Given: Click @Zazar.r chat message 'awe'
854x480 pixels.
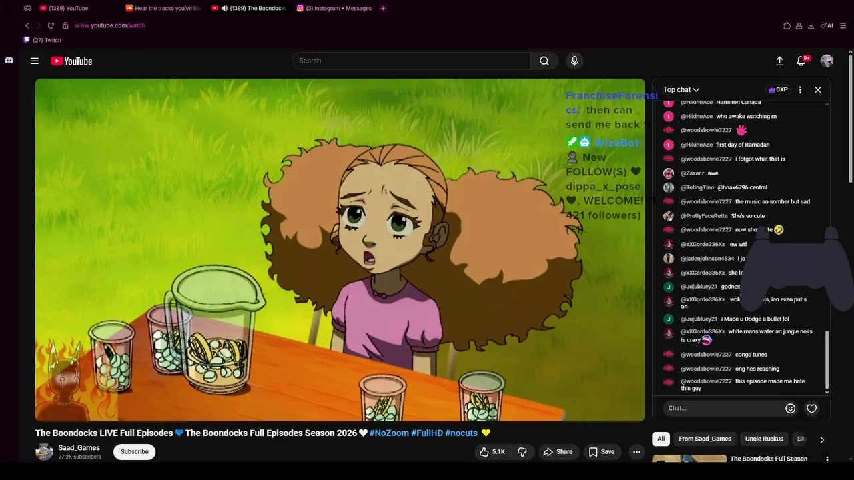Looking at the screenshot, I should [713, 173].
